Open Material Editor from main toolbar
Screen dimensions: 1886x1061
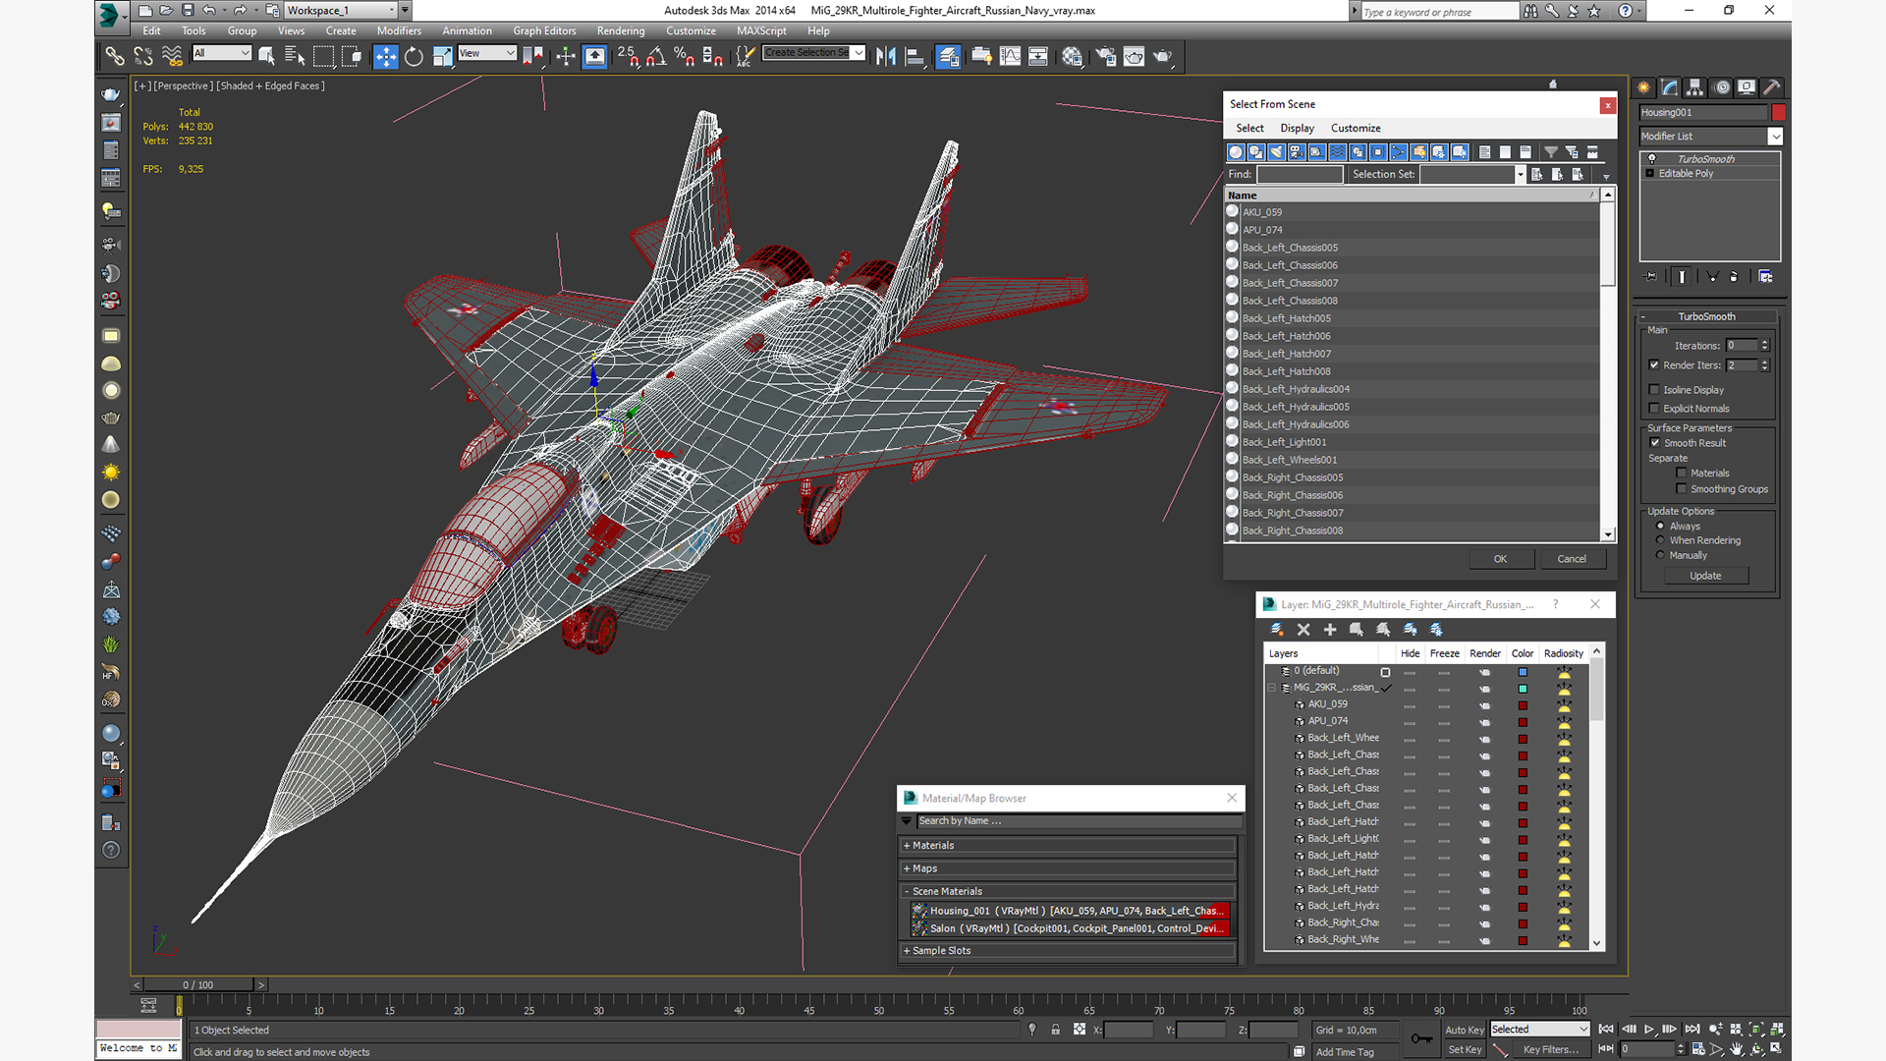click(x=1072, y=56)
